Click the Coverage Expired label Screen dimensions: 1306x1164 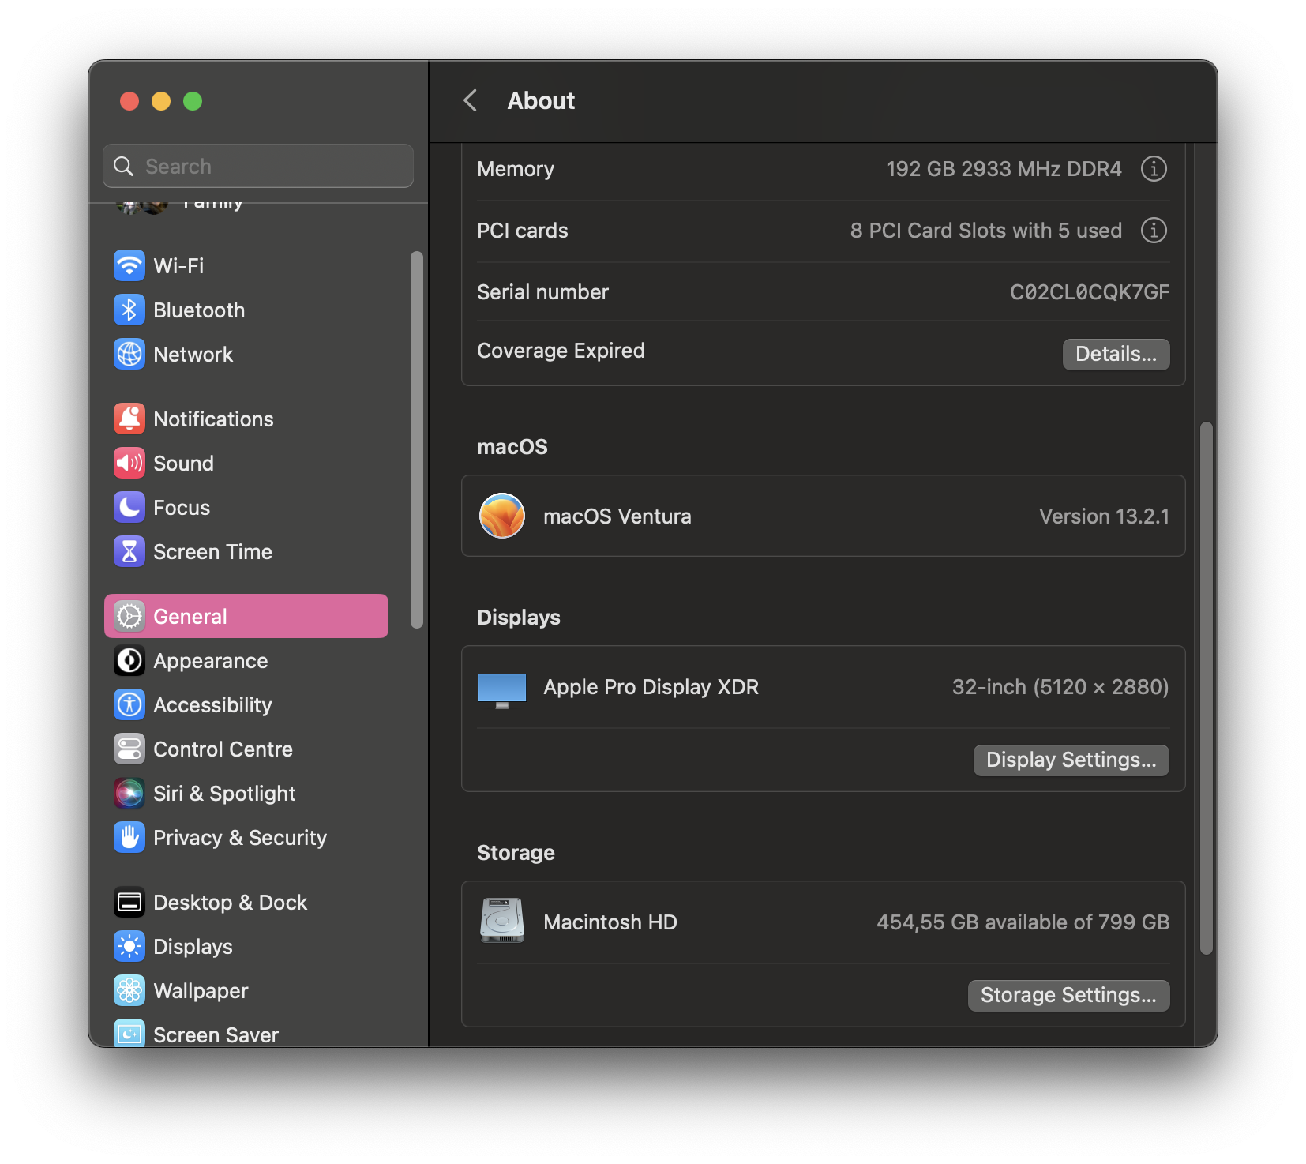click(561, 351)
